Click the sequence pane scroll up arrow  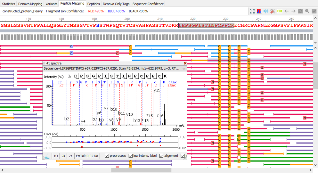316,18
